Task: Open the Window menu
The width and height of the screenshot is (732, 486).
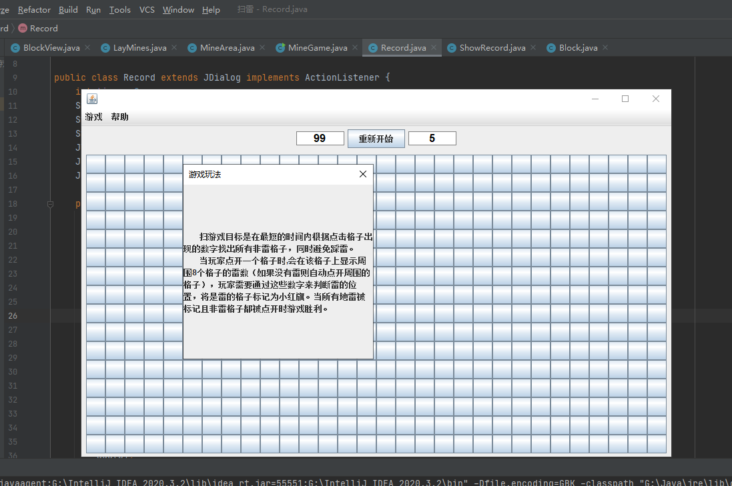Action: tap(178, 10)
